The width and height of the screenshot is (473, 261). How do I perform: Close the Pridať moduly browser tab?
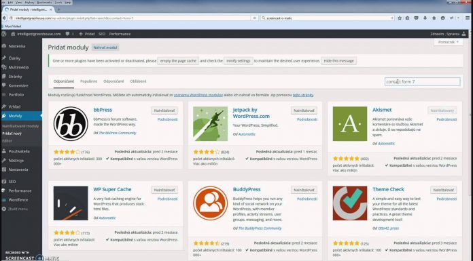51,9
